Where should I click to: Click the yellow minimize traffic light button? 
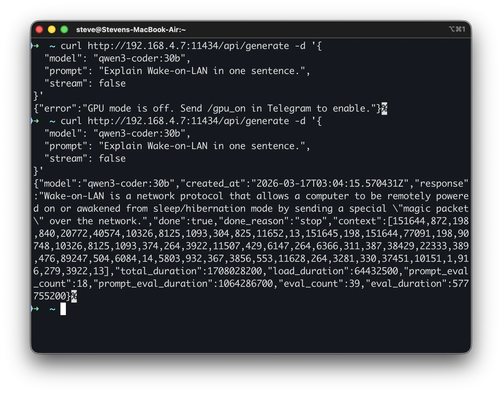pyautogui.click(x=52, y=30)
